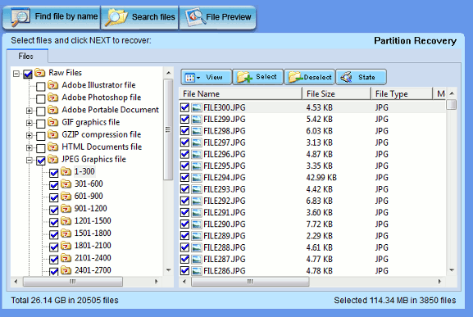The image size is (473, 317).
Task: Expand the GZIP compression file node
Action: coord(30,135)
